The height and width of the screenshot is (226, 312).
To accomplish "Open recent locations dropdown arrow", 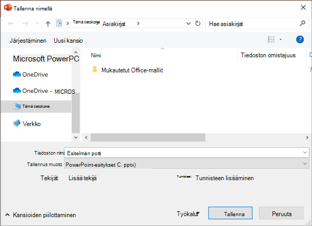I will (37, 23).
